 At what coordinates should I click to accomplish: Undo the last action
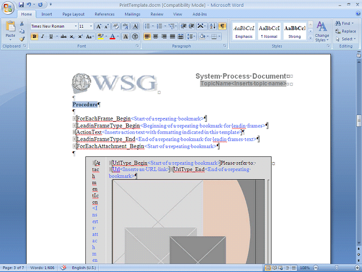click(29, 5)
